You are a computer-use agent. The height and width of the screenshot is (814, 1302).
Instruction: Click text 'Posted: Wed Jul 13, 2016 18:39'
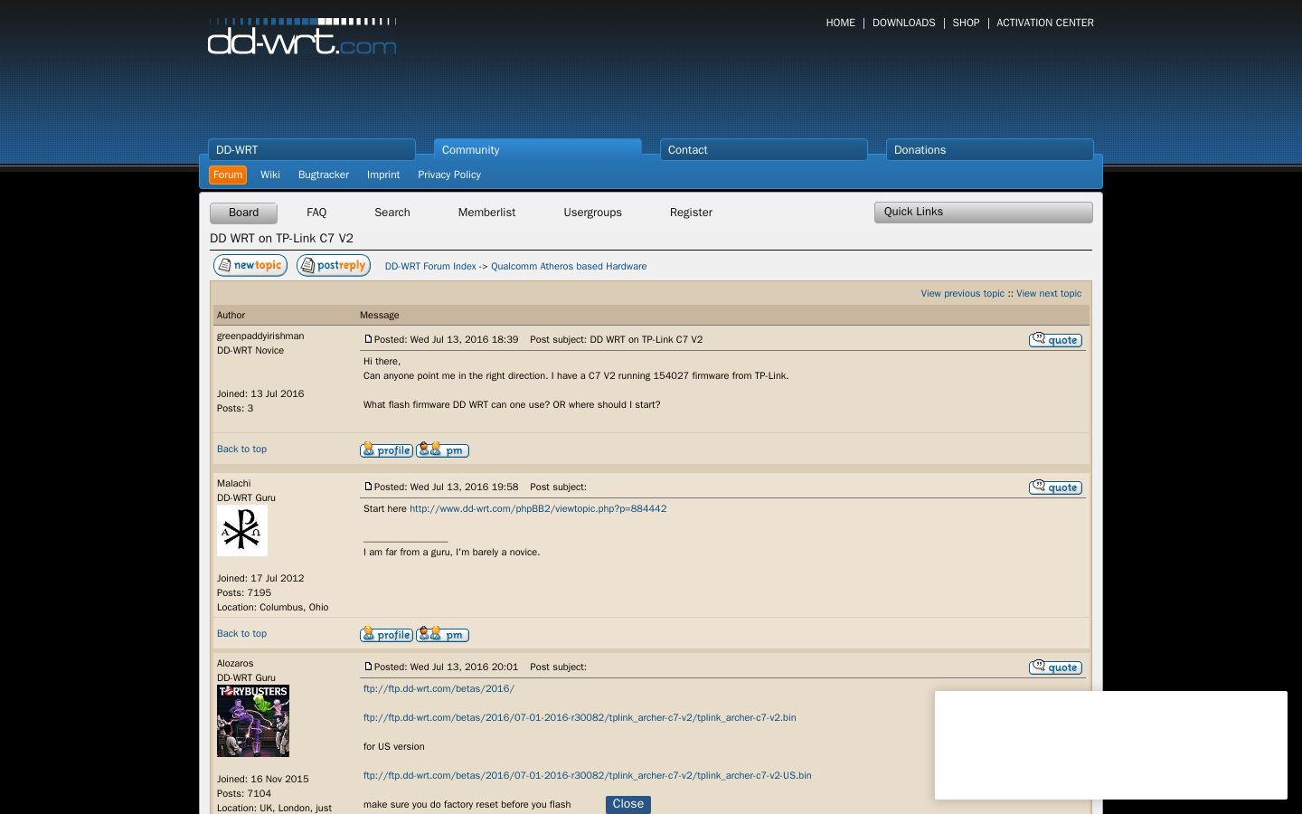pyautogui.click(x=447, y=339)
